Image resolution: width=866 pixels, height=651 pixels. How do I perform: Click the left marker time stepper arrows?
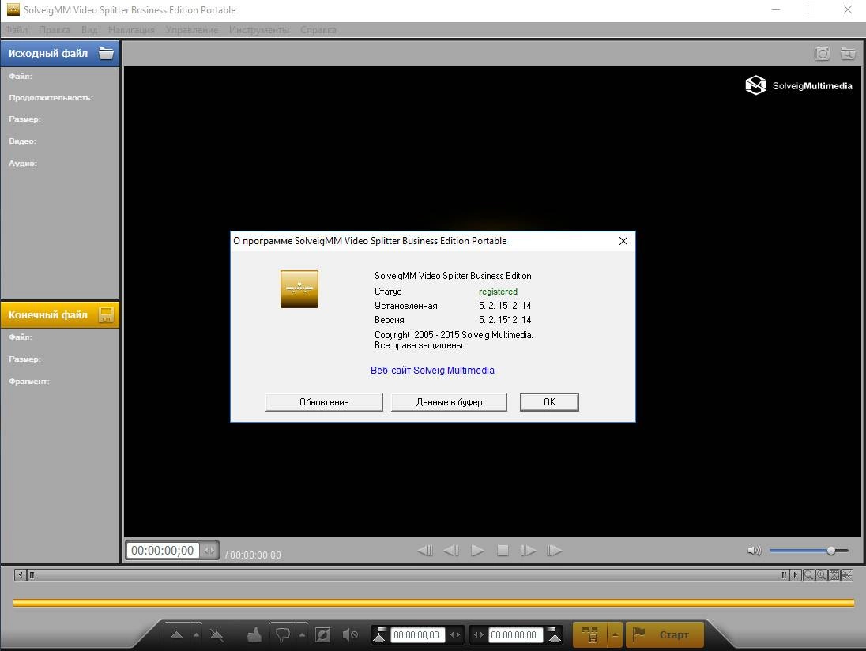tap(455, 635)
